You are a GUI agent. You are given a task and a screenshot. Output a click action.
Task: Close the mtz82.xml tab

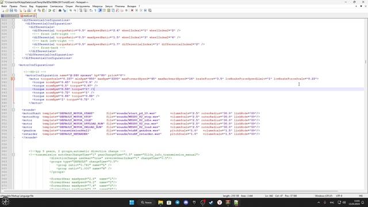[x=34, y=16]
